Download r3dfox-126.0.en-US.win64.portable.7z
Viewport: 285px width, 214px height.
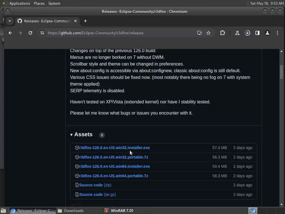tap(114, 176)
